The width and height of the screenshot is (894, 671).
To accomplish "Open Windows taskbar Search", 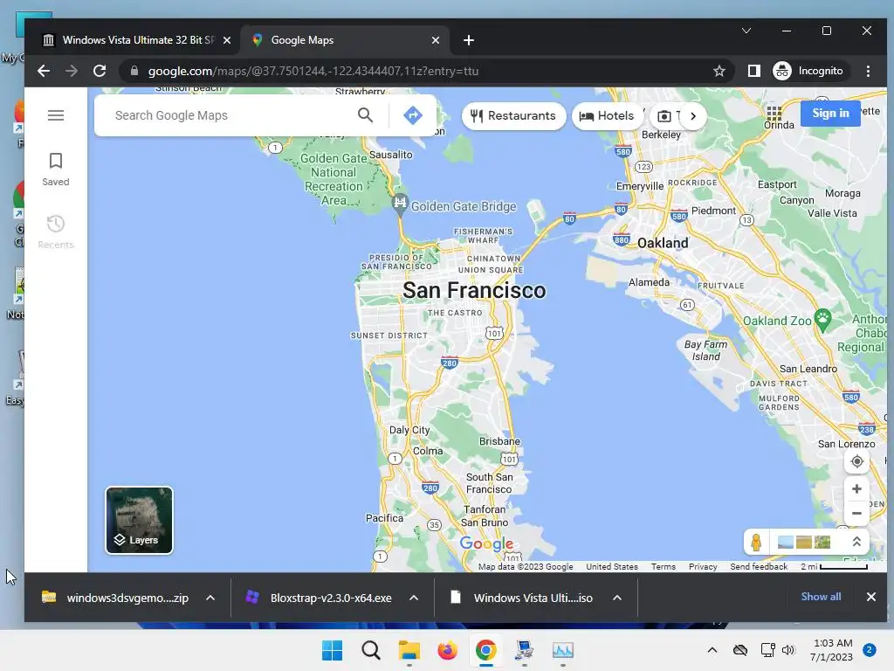I will (x=370, y=650).
